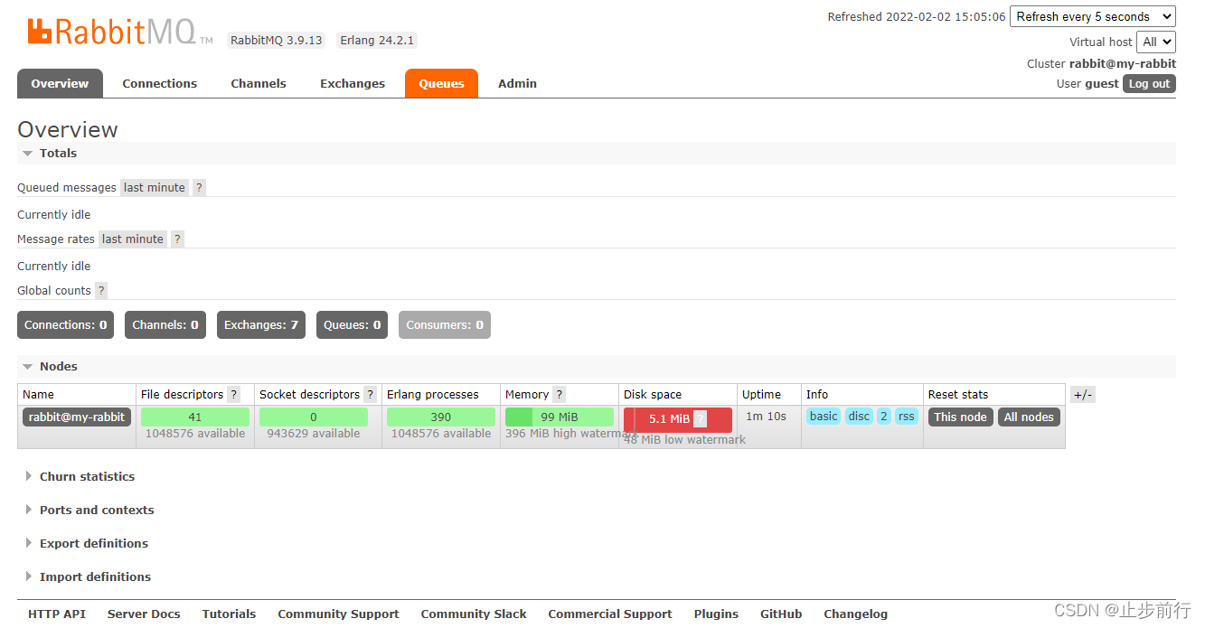This screenshot has width=1205, height=628.
Task: Change Message rates last minute range
Action: click(133, 239)
